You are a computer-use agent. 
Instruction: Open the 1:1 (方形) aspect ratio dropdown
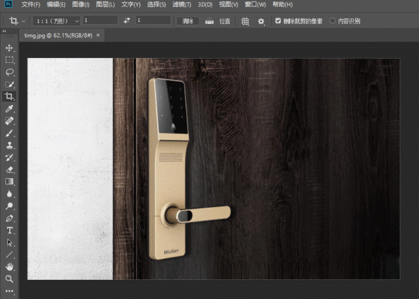56,21
